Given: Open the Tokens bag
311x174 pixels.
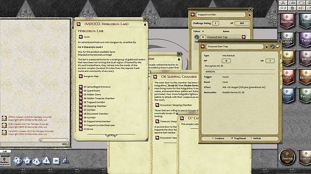Looking at the screenshot, I should click(287, 157).
